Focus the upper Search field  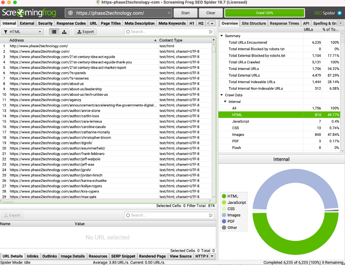pyautogui.click(x=169, y=32)
